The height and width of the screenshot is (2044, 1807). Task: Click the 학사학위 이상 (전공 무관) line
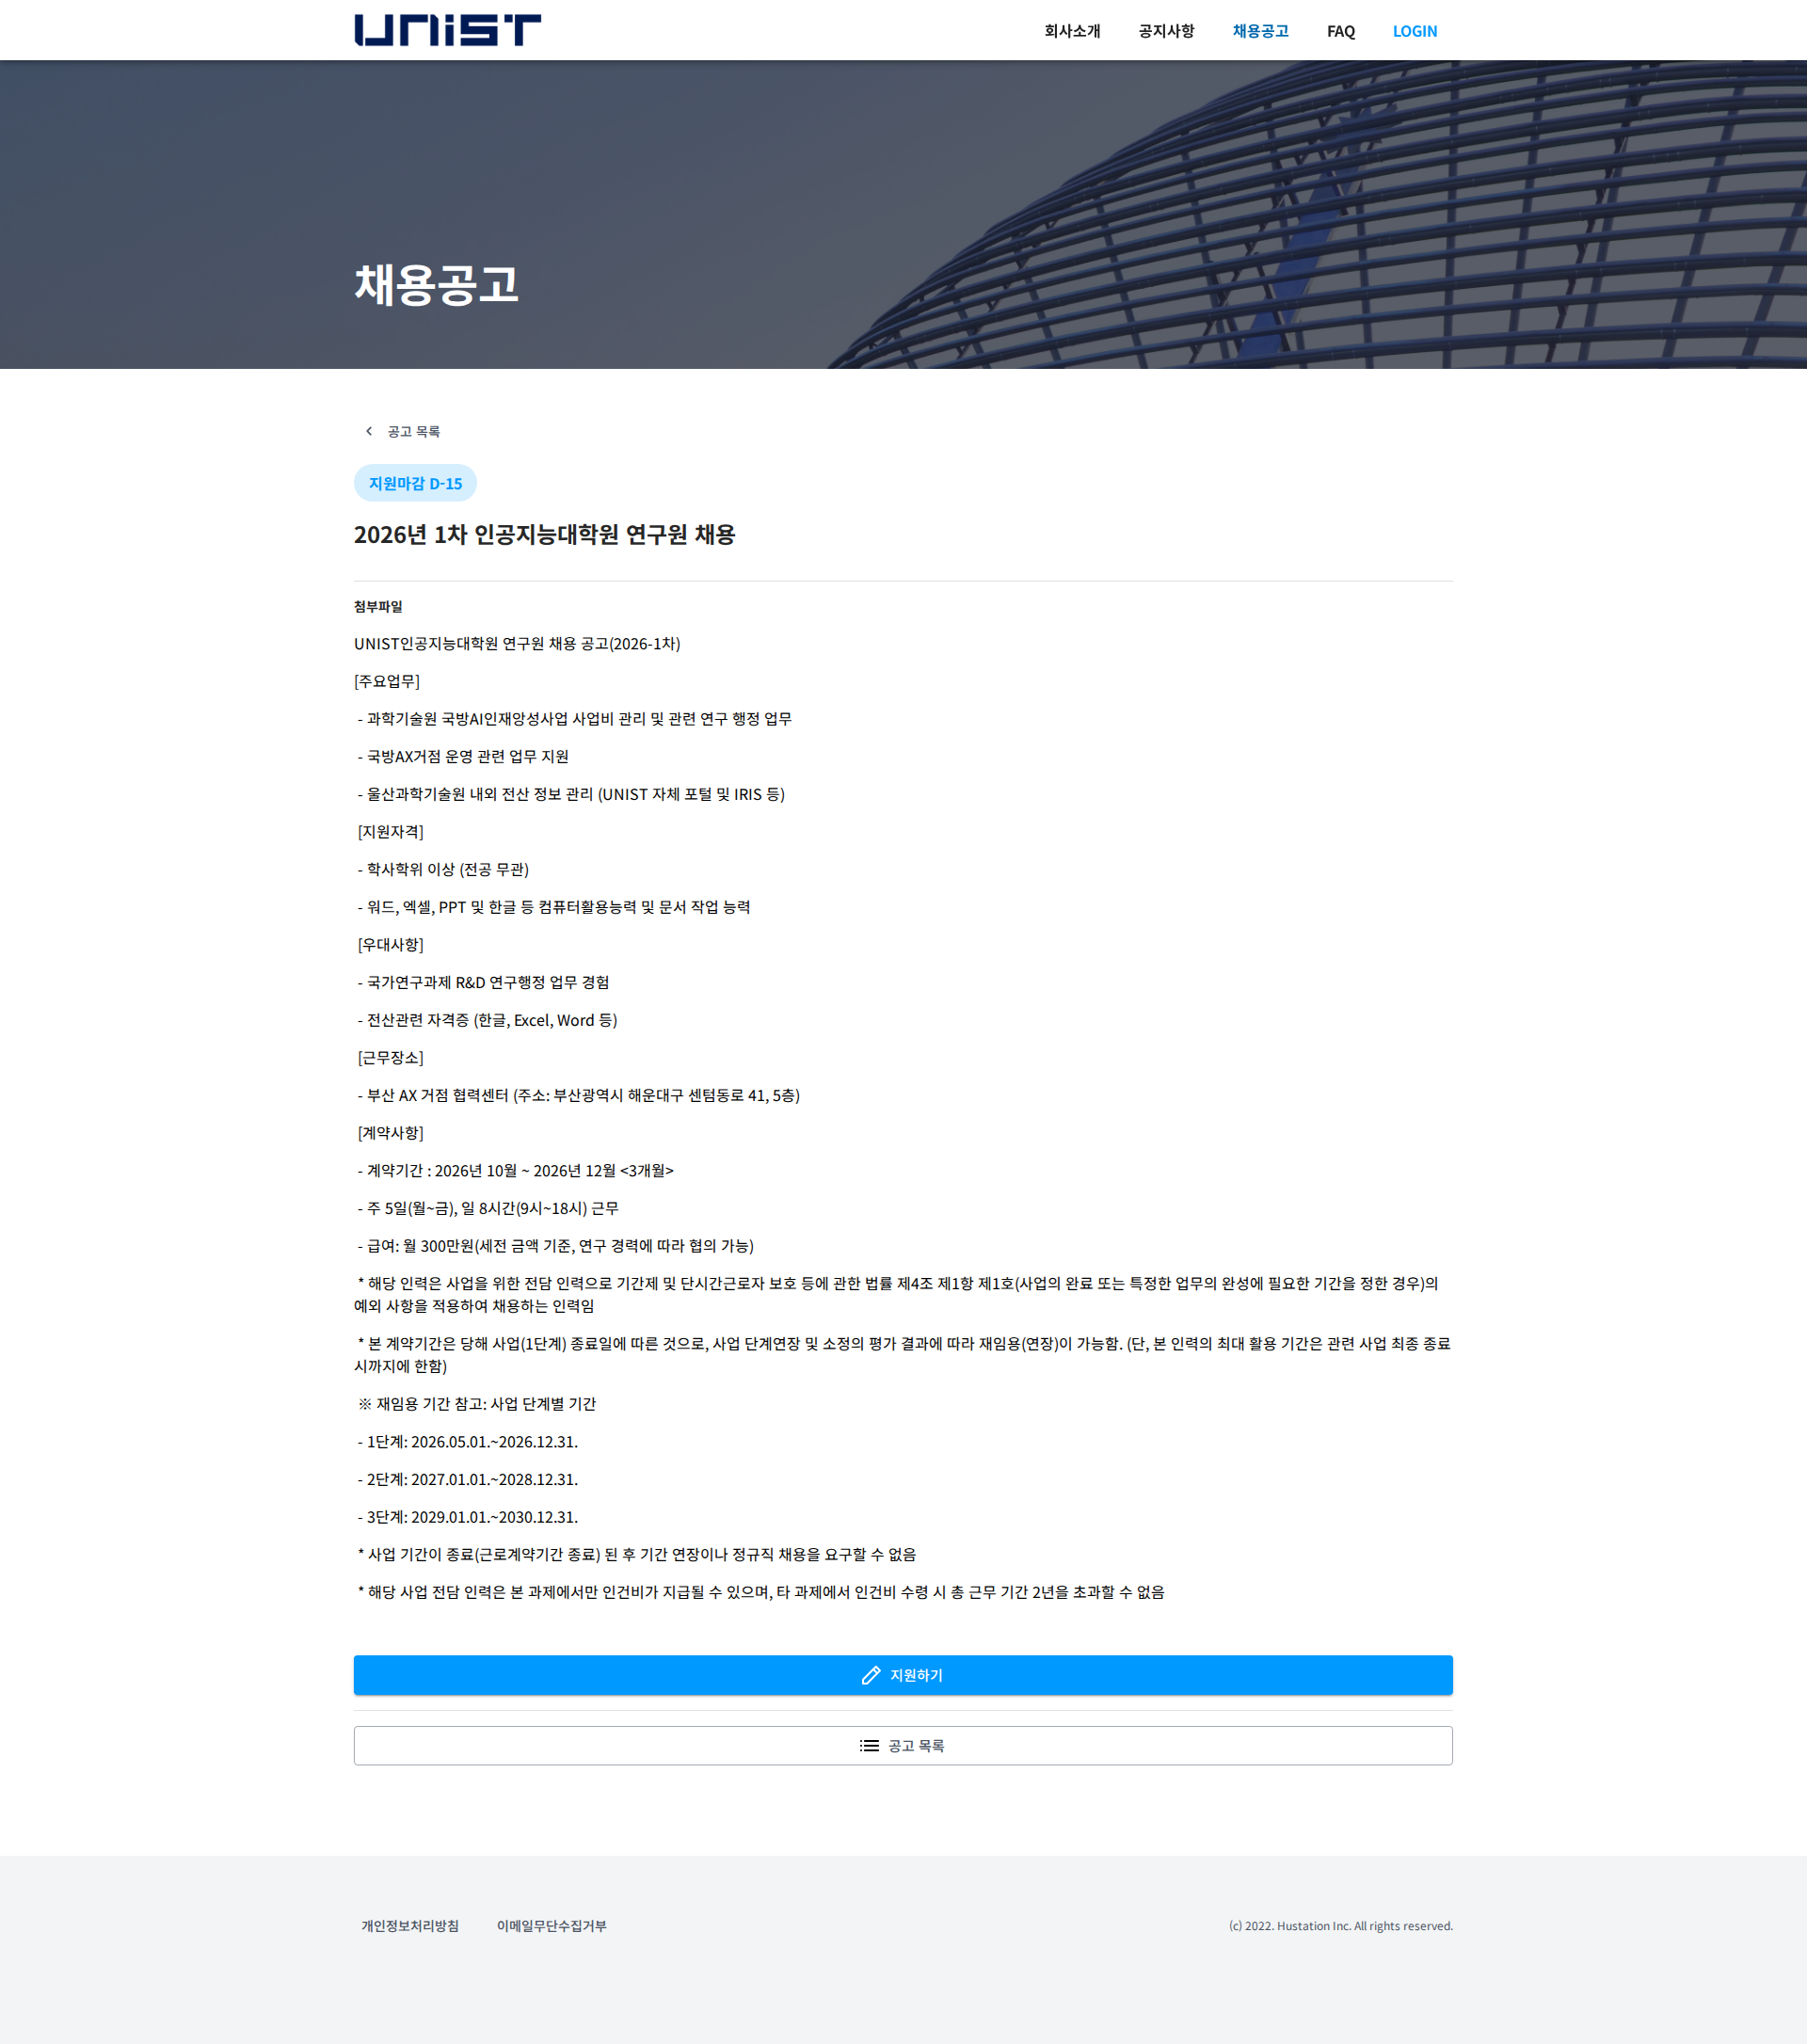pyautogui.click(x=443, y=870)
